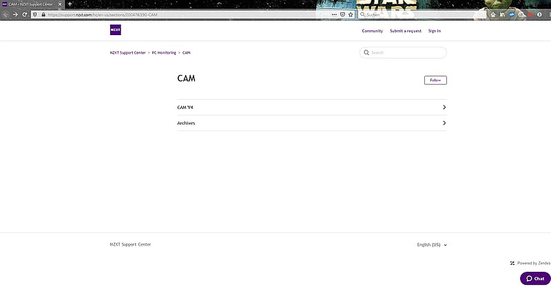The image size is (551, 289).
Task: Click the blue extension icon in toolbar
Action: click(x=512, y=14)
